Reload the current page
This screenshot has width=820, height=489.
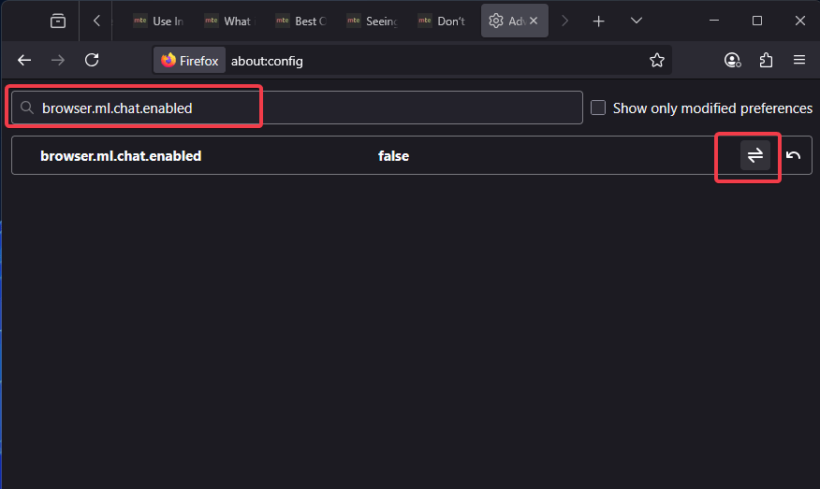pos(92,60)
